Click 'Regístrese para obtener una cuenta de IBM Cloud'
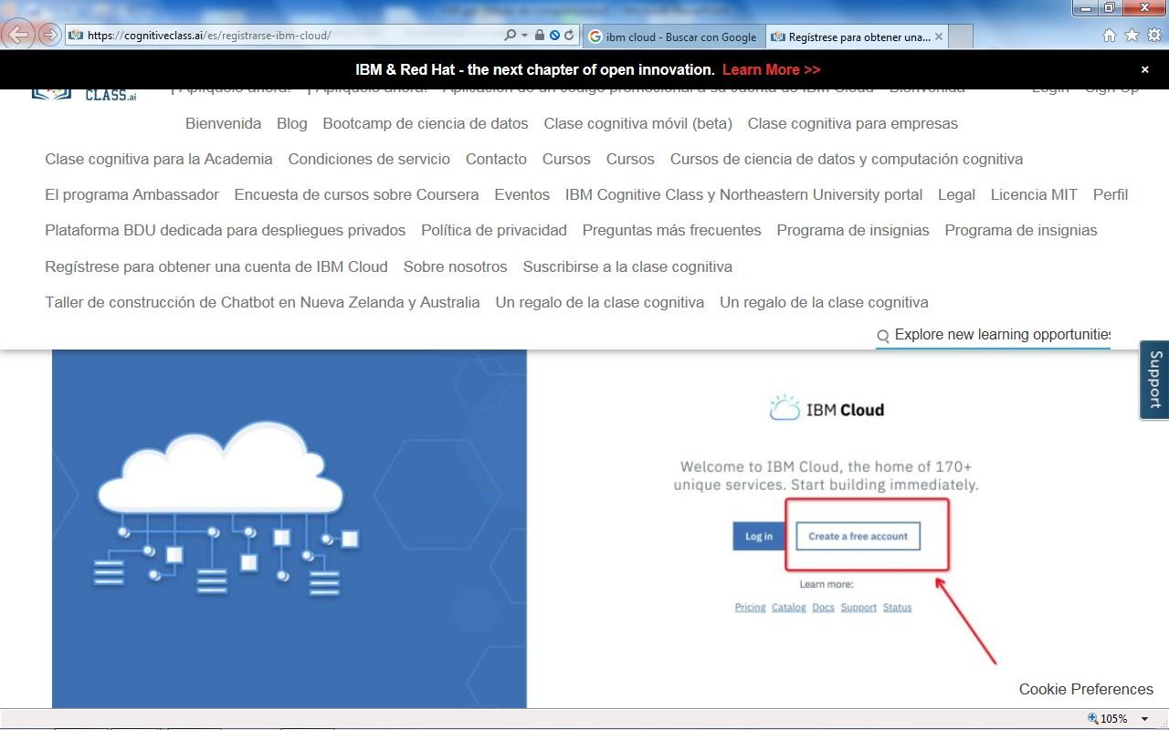 pos(216,266)
